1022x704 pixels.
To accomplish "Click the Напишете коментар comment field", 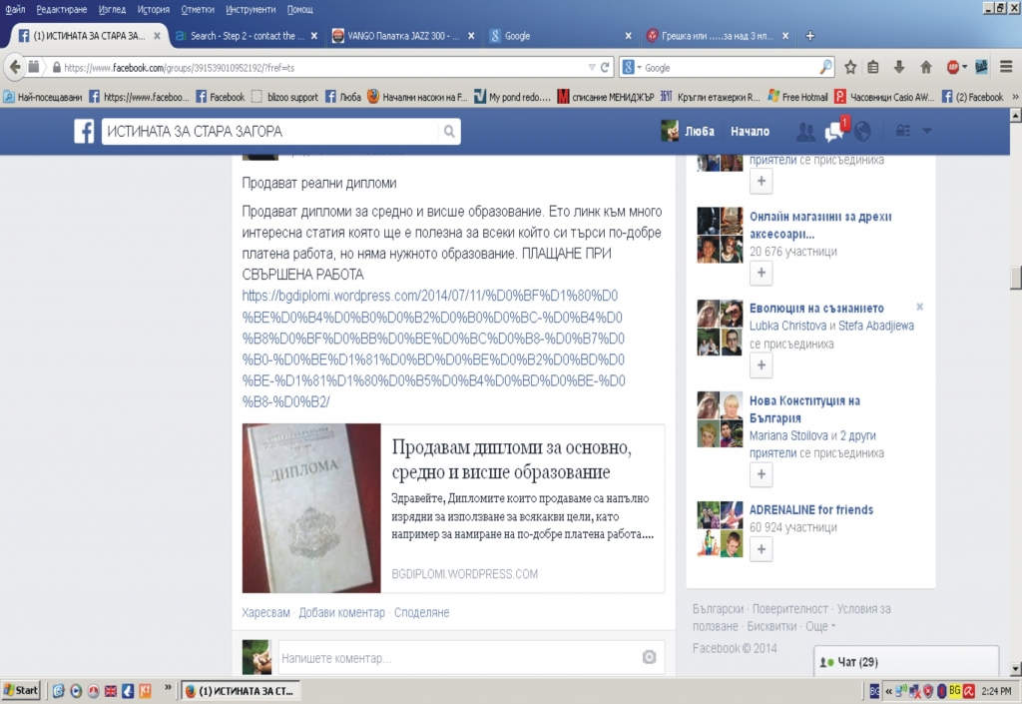I will 457,658.
